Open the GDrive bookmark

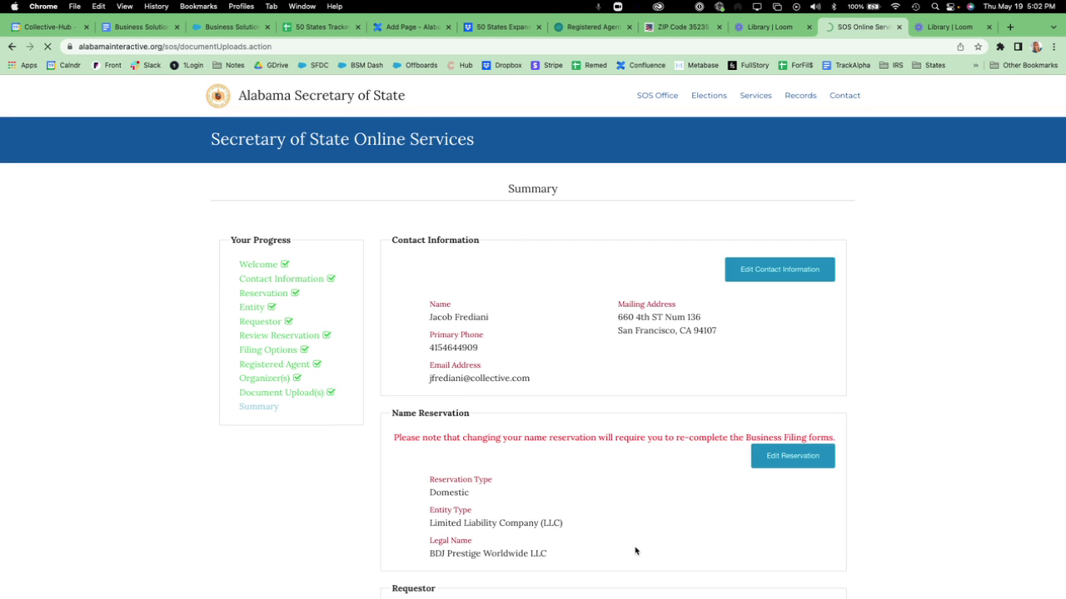pos(271,65)
